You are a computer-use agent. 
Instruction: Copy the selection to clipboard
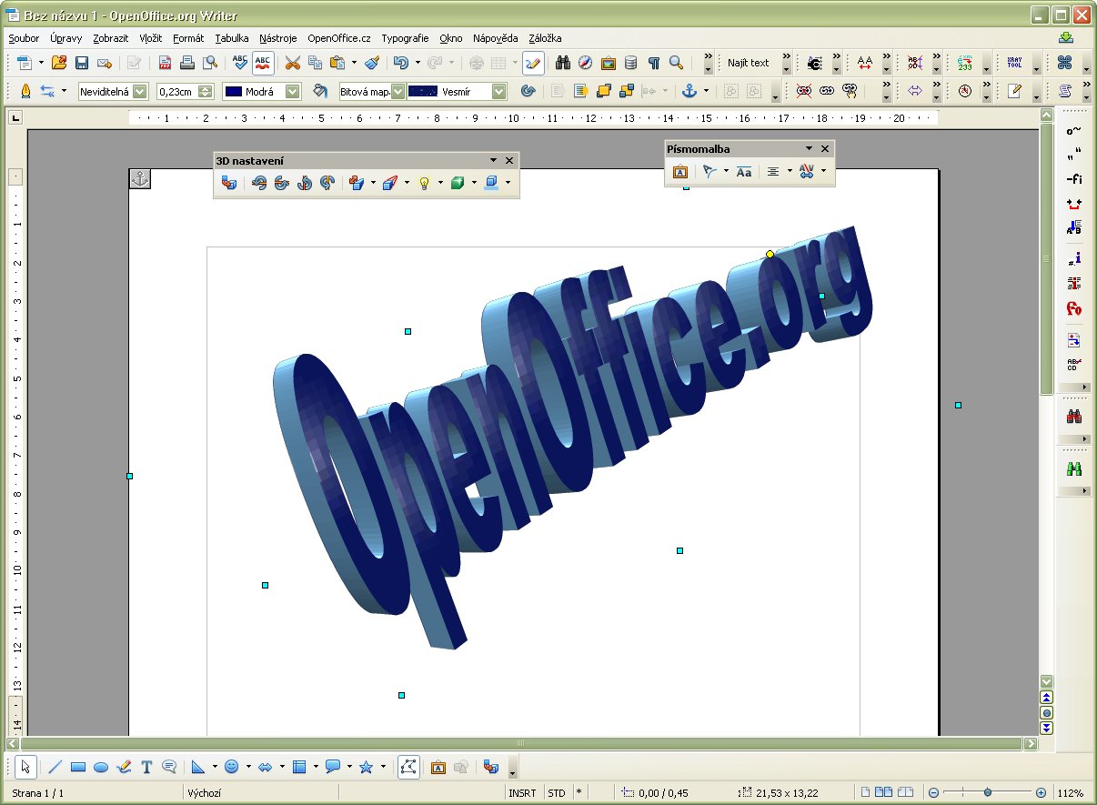point(315,63)
